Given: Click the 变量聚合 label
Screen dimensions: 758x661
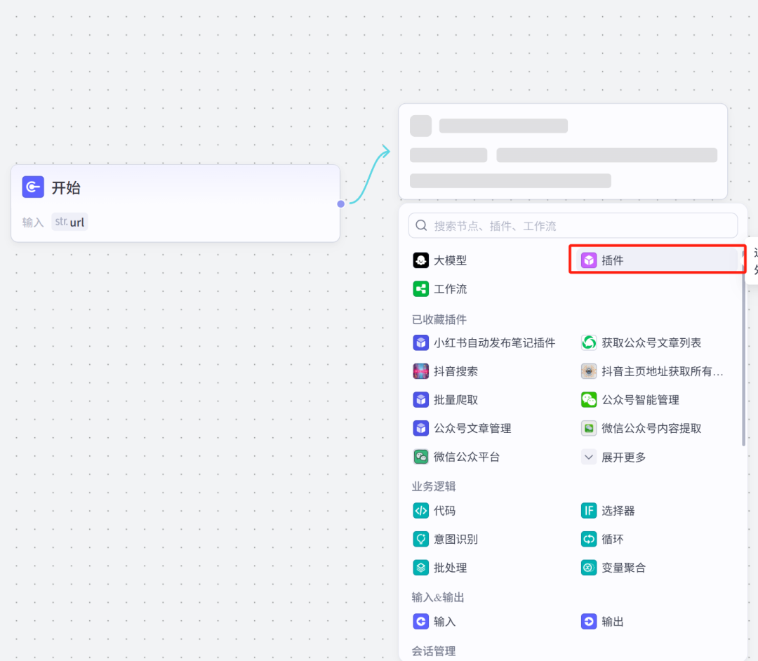Looking at the screenshot, I should [624, 568].
